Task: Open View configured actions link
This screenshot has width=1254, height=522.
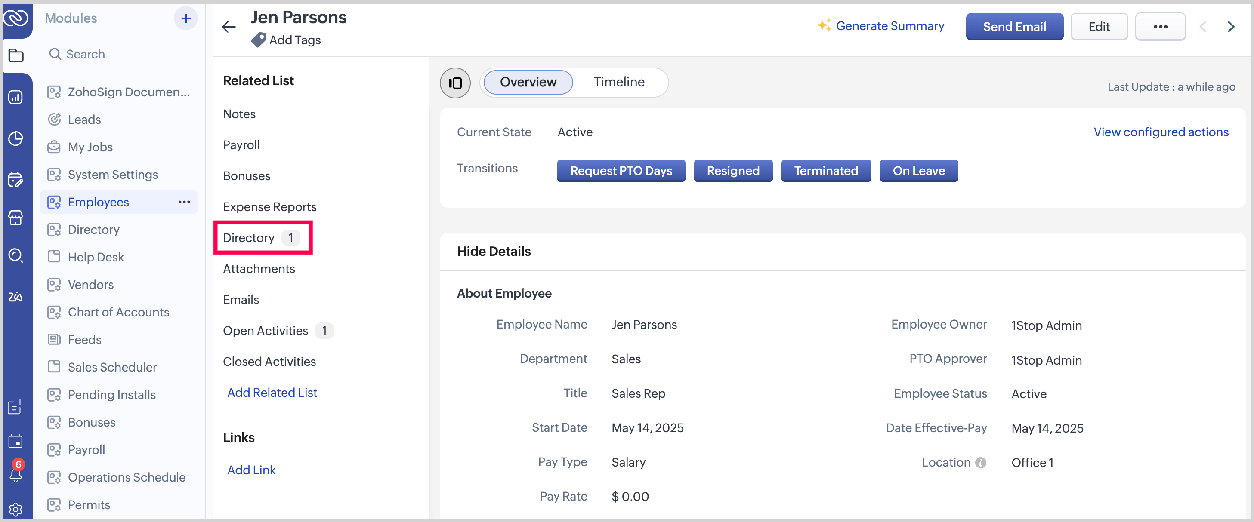Action: click(x=1161, y=132)
